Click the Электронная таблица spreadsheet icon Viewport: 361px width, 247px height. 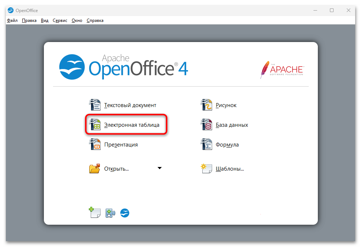[x=95, y=125]
